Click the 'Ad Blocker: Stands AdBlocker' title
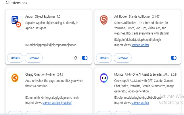This screenshot has width=184, height=115. [x=132, y=16]
